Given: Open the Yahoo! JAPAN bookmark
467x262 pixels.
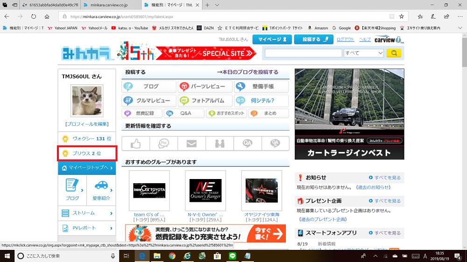Looking at the screenshot, I should coord(63,28).
